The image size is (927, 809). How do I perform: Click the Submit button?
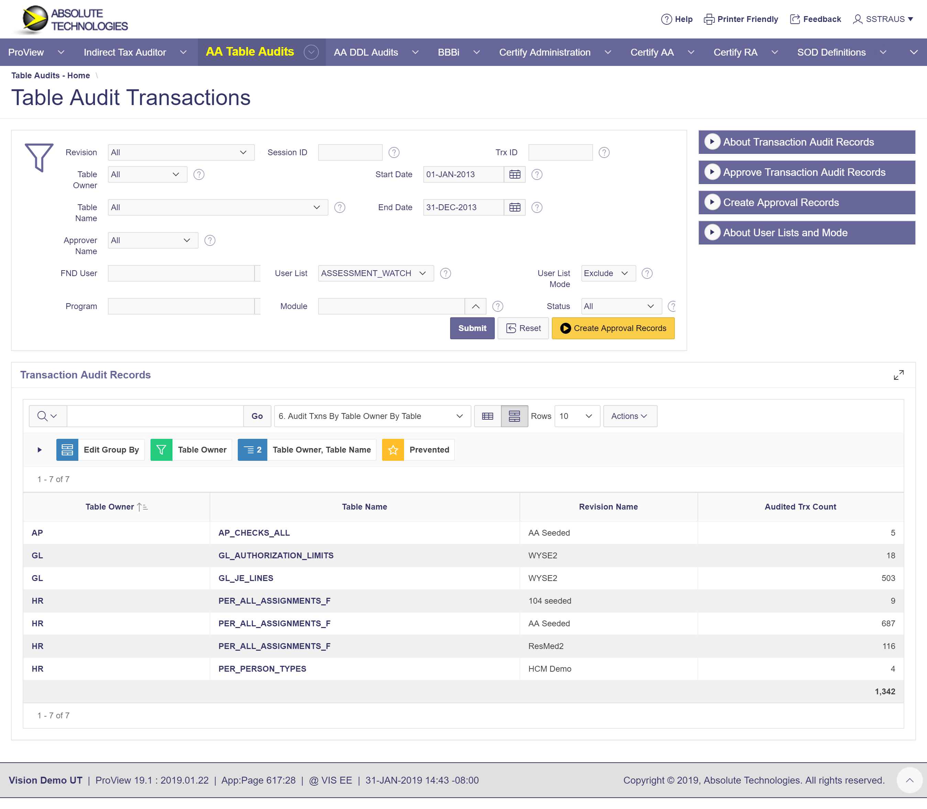(x=472, y=328)
